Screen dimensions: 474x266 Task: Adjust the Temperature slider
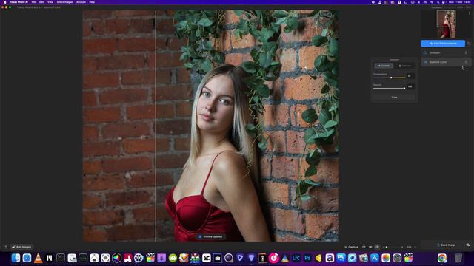pyautogui.click(x=390, y=78)
